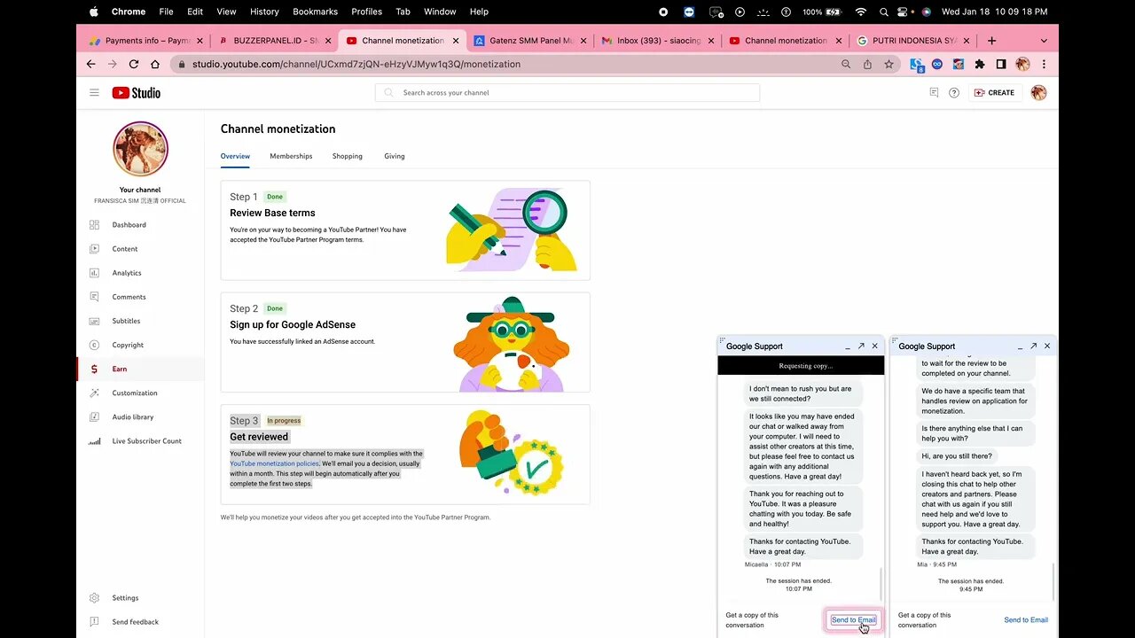
Task: Click Send to Email in left chat
Action: 853,620
